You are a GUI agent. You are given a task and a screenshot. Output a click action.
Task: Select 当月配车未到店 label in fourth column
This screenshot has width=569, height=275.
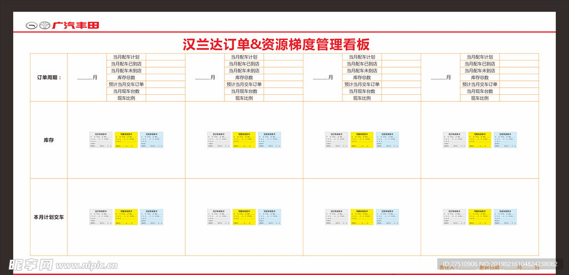click(x=480, y=70)
